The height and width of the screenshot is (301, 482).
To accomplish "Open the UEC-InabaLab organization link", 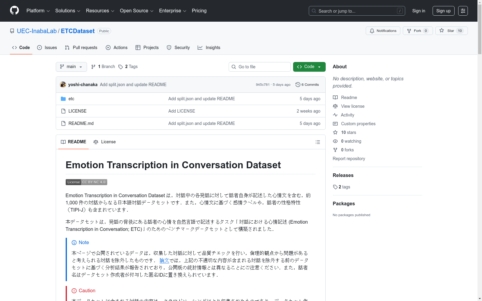I will (x=37, y=31).
